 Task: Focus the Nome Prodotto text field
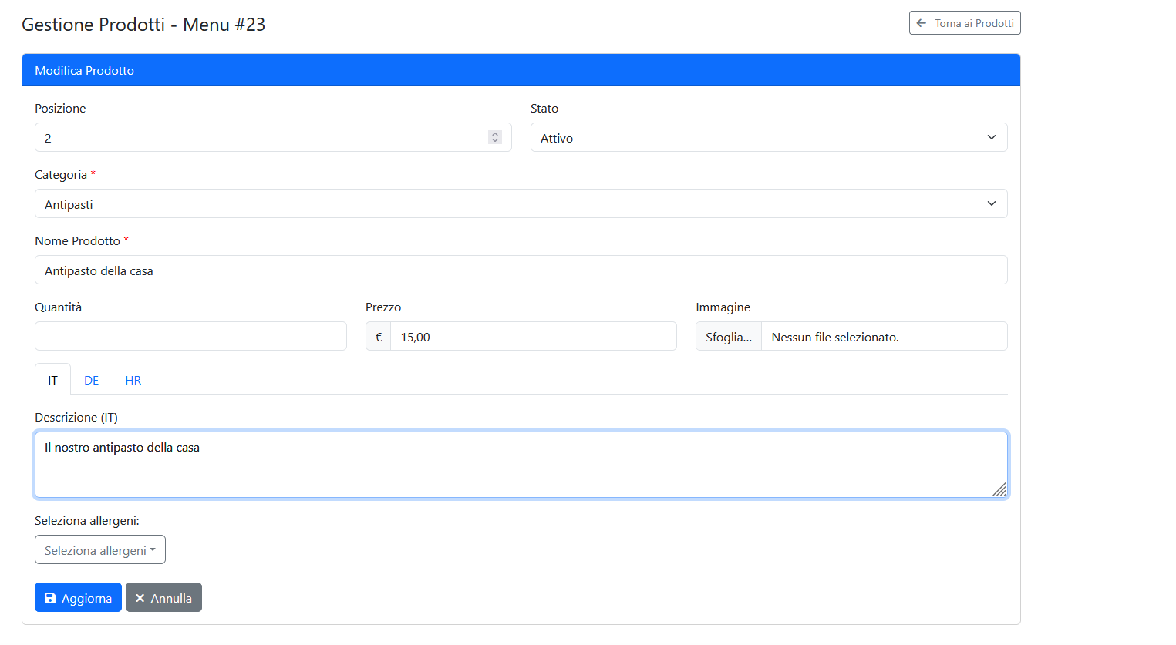tap(521, 270)
